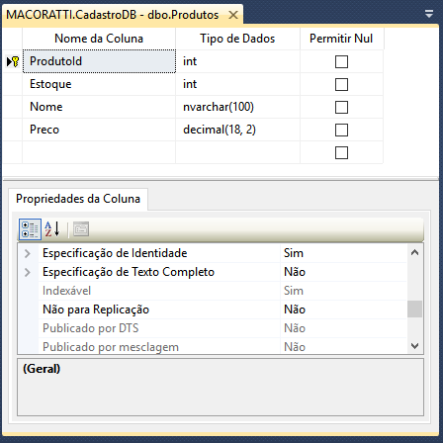Click the Categorized view icon in properties toolbar
The image size is (443, 443).
[30, 229]
